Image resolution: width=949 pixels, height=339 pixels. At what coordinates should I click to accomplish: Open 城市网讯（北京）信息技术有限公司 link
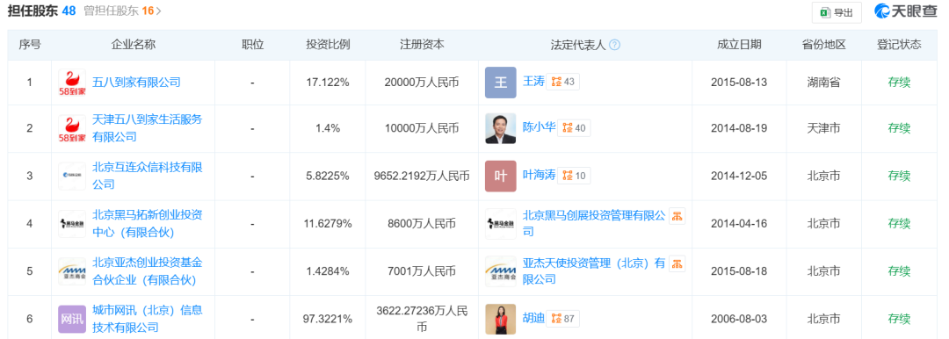pyautogui.click(x=147, y=319)
